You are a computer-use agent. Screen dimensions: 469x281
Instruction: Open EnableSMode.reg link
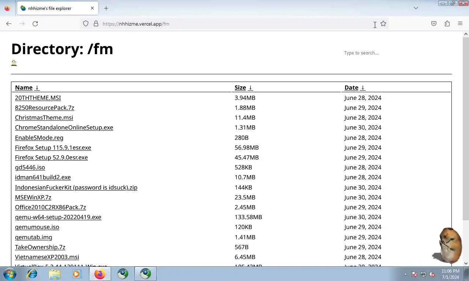click(39, 138)
